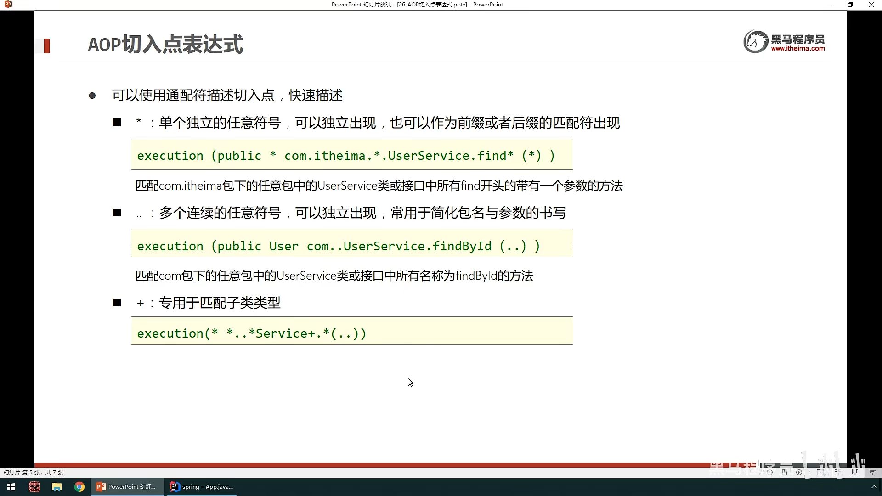882x496 pixels.
Task: Expand hidden system tray icons chevron
Action: pos(874,487)
